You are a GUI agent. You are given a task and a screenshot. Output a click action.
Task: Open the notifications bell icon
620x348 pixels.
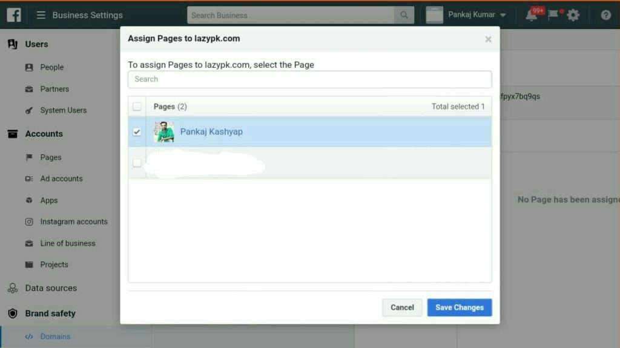[x=532, y=16]
